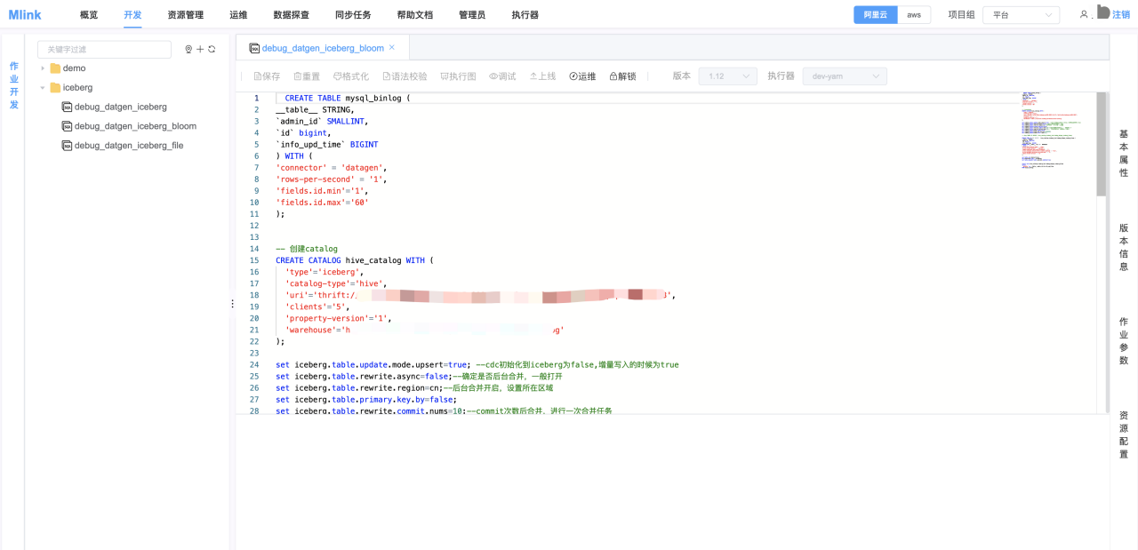Viewport: 1138px width, 550px height.
Task: Click the user profile icon in header
Action: pyautogui.click(x=1084, y=15)
